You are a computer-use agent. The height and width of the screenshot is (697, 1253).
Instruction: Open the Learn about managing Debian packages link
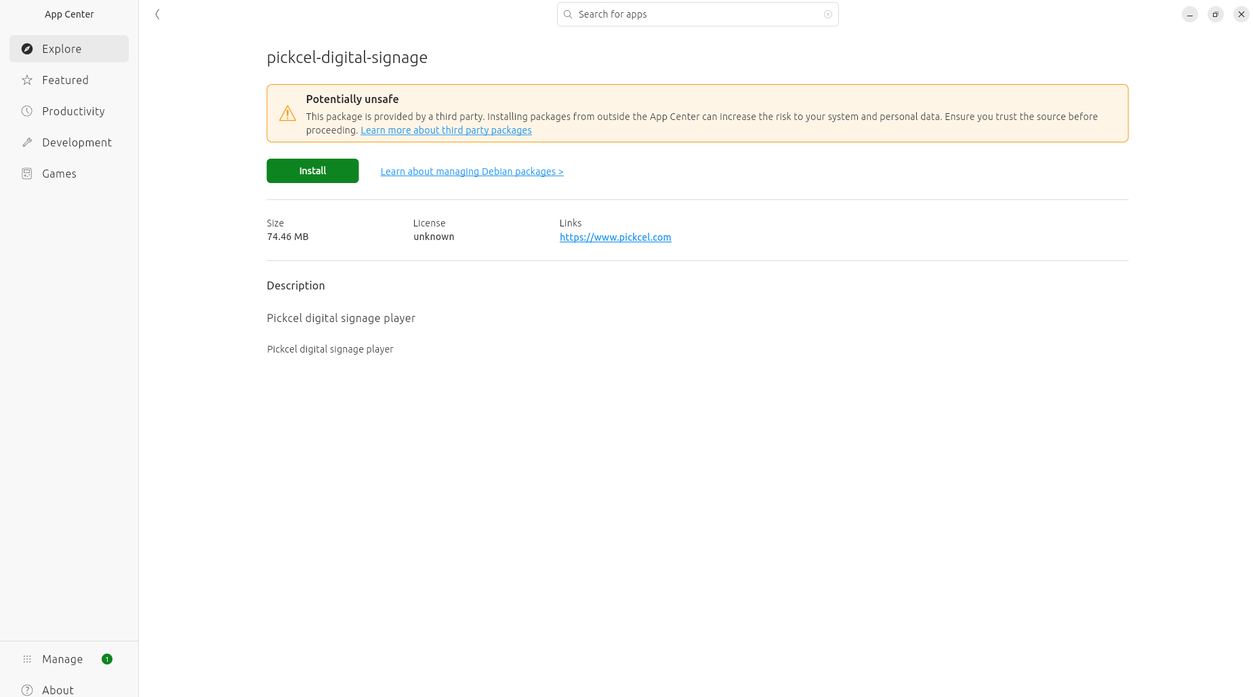point(472,172)
